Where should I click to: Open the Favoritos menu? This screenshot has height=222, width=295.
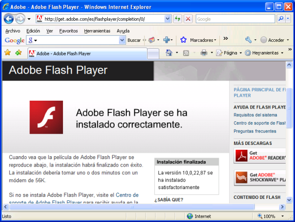(x=68, y=30)
